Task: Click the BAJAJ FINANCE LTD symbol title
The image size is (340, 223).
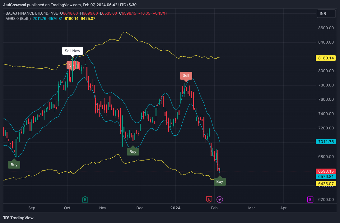Action: 24,13
